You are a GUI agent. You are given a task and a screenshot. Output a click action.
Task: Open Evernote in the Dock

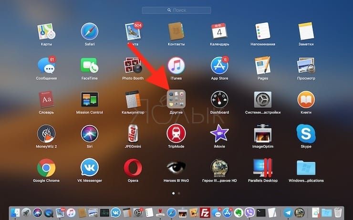239,212
